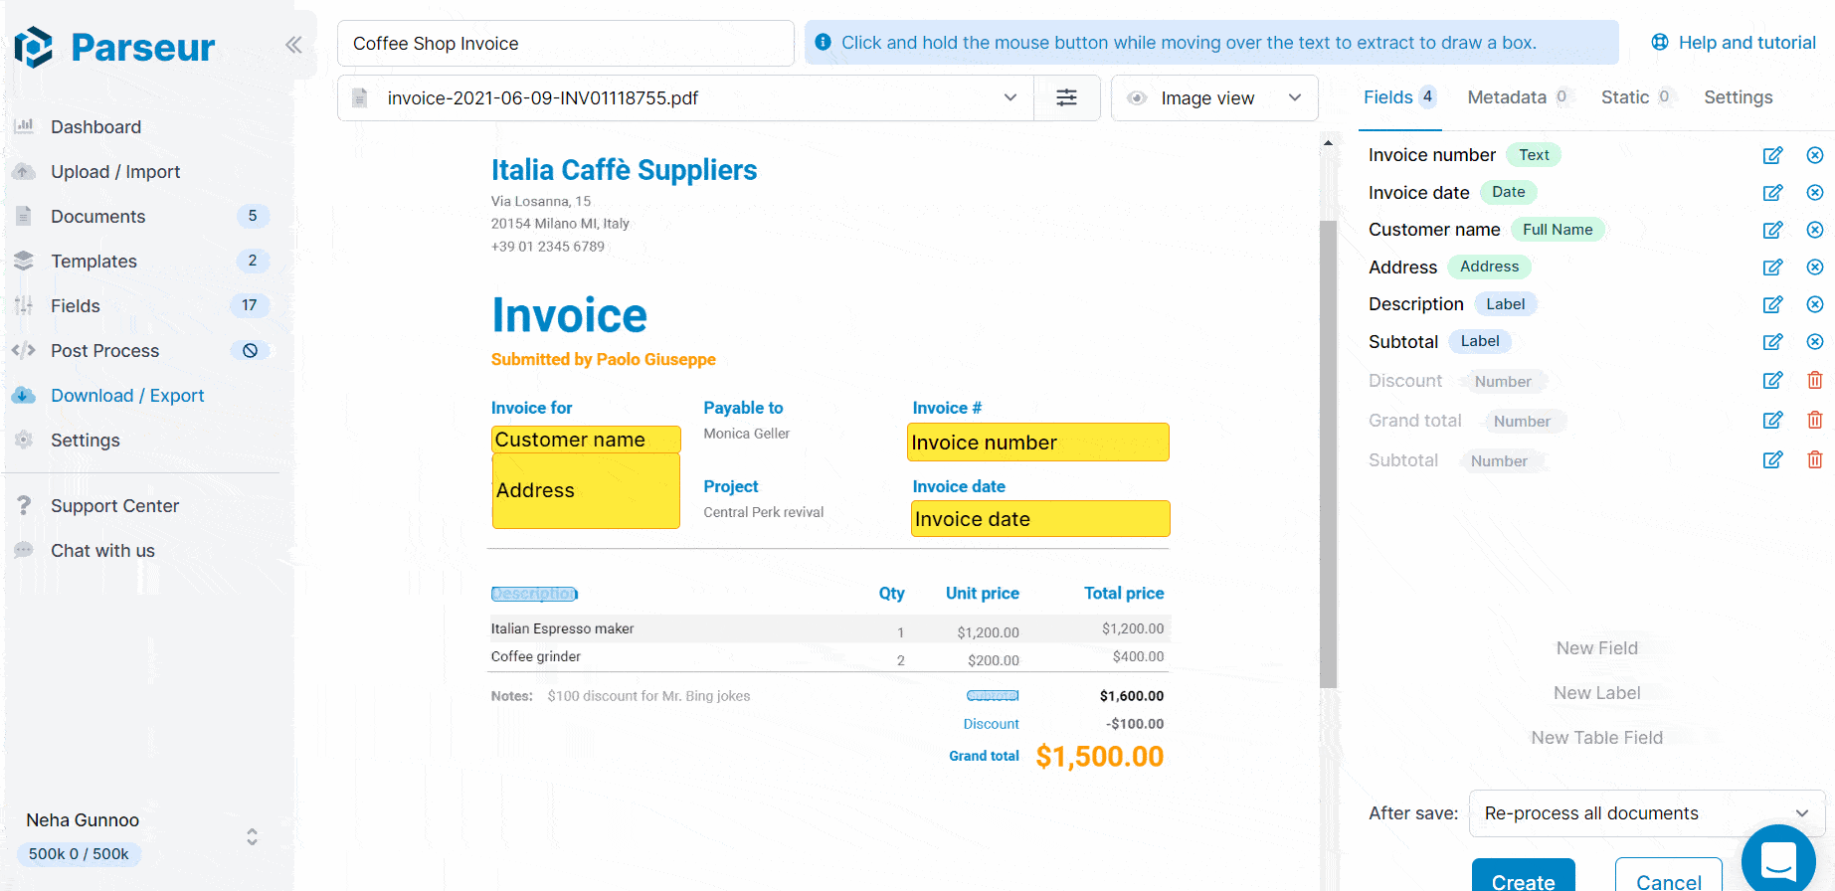1835x891 pixels.
Task: Click the Create button
Action: coord(1522,879)
